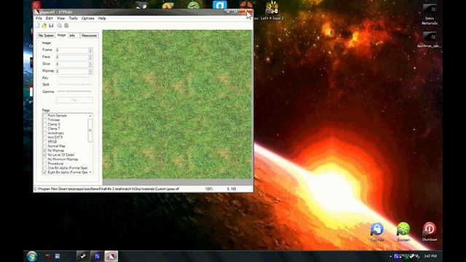This screenshot has height=262, width=466.
Task: Open the Options menu
Action: (88, 18)
